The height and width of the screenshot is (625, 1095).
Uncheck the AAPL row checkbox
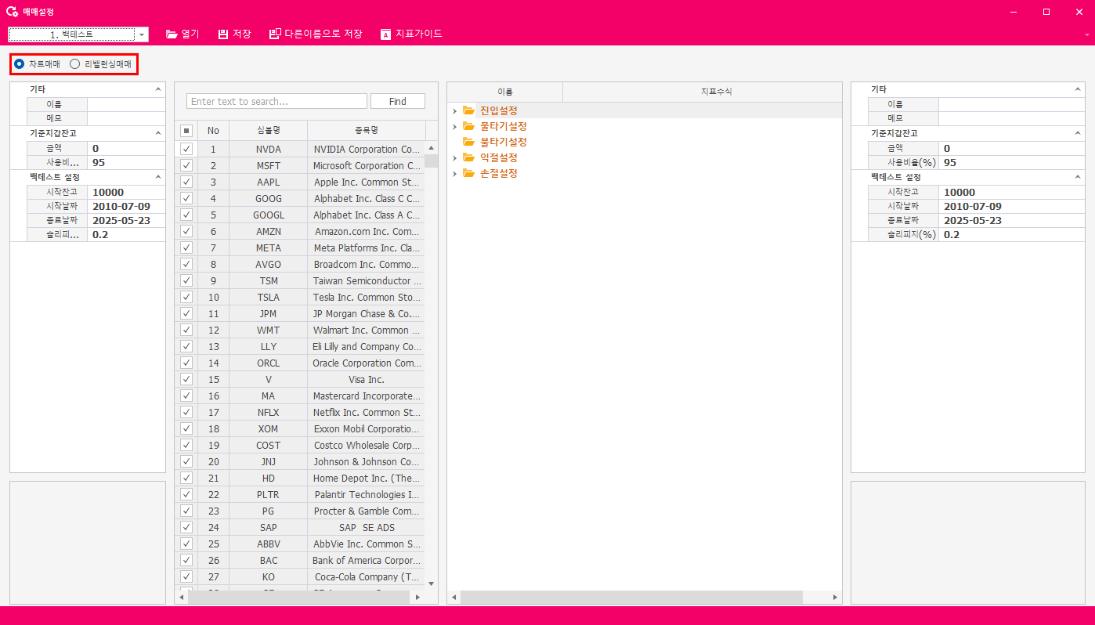click(186, 182)
